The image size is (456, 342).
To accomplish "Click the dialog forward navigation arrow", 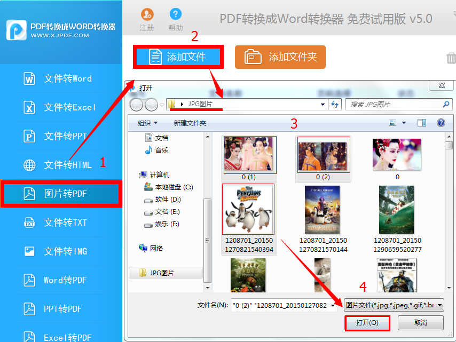I will (151, 105).
